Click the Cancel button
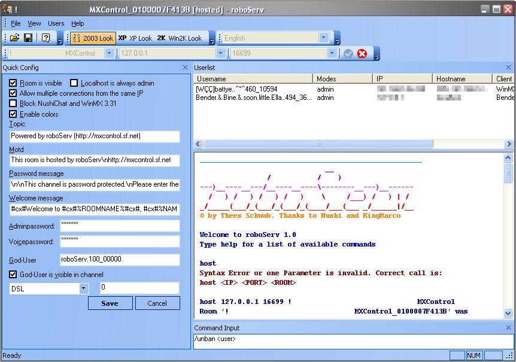Screen dimensions: 516x362 tap(157, 303)
